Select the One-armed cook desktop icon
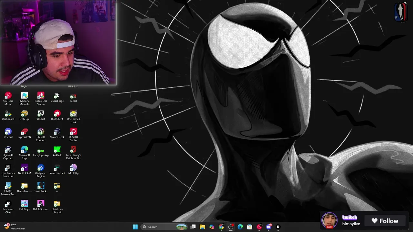Viewport: 413px width, 232px height. click(x=73, y=117)
